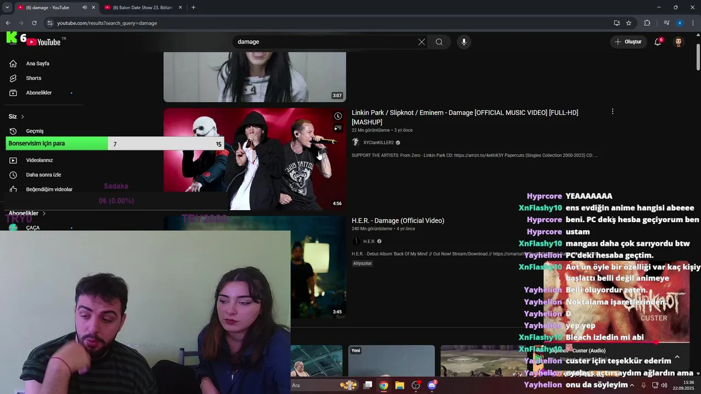Open Videolarınız in the sidebar
The width and height of the screenshot is (701, 394).
pos(39,160)
